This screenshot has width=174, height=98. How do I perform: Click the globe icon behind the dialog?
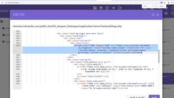click(166, 13)
